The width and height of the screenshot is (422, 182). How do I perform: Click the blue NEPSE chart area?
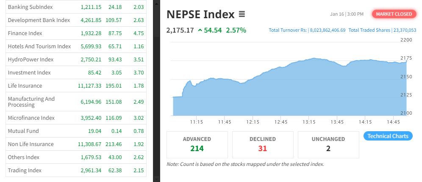point(288,93)
